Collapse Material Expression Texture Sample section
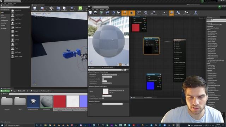 tap(89, 72)
